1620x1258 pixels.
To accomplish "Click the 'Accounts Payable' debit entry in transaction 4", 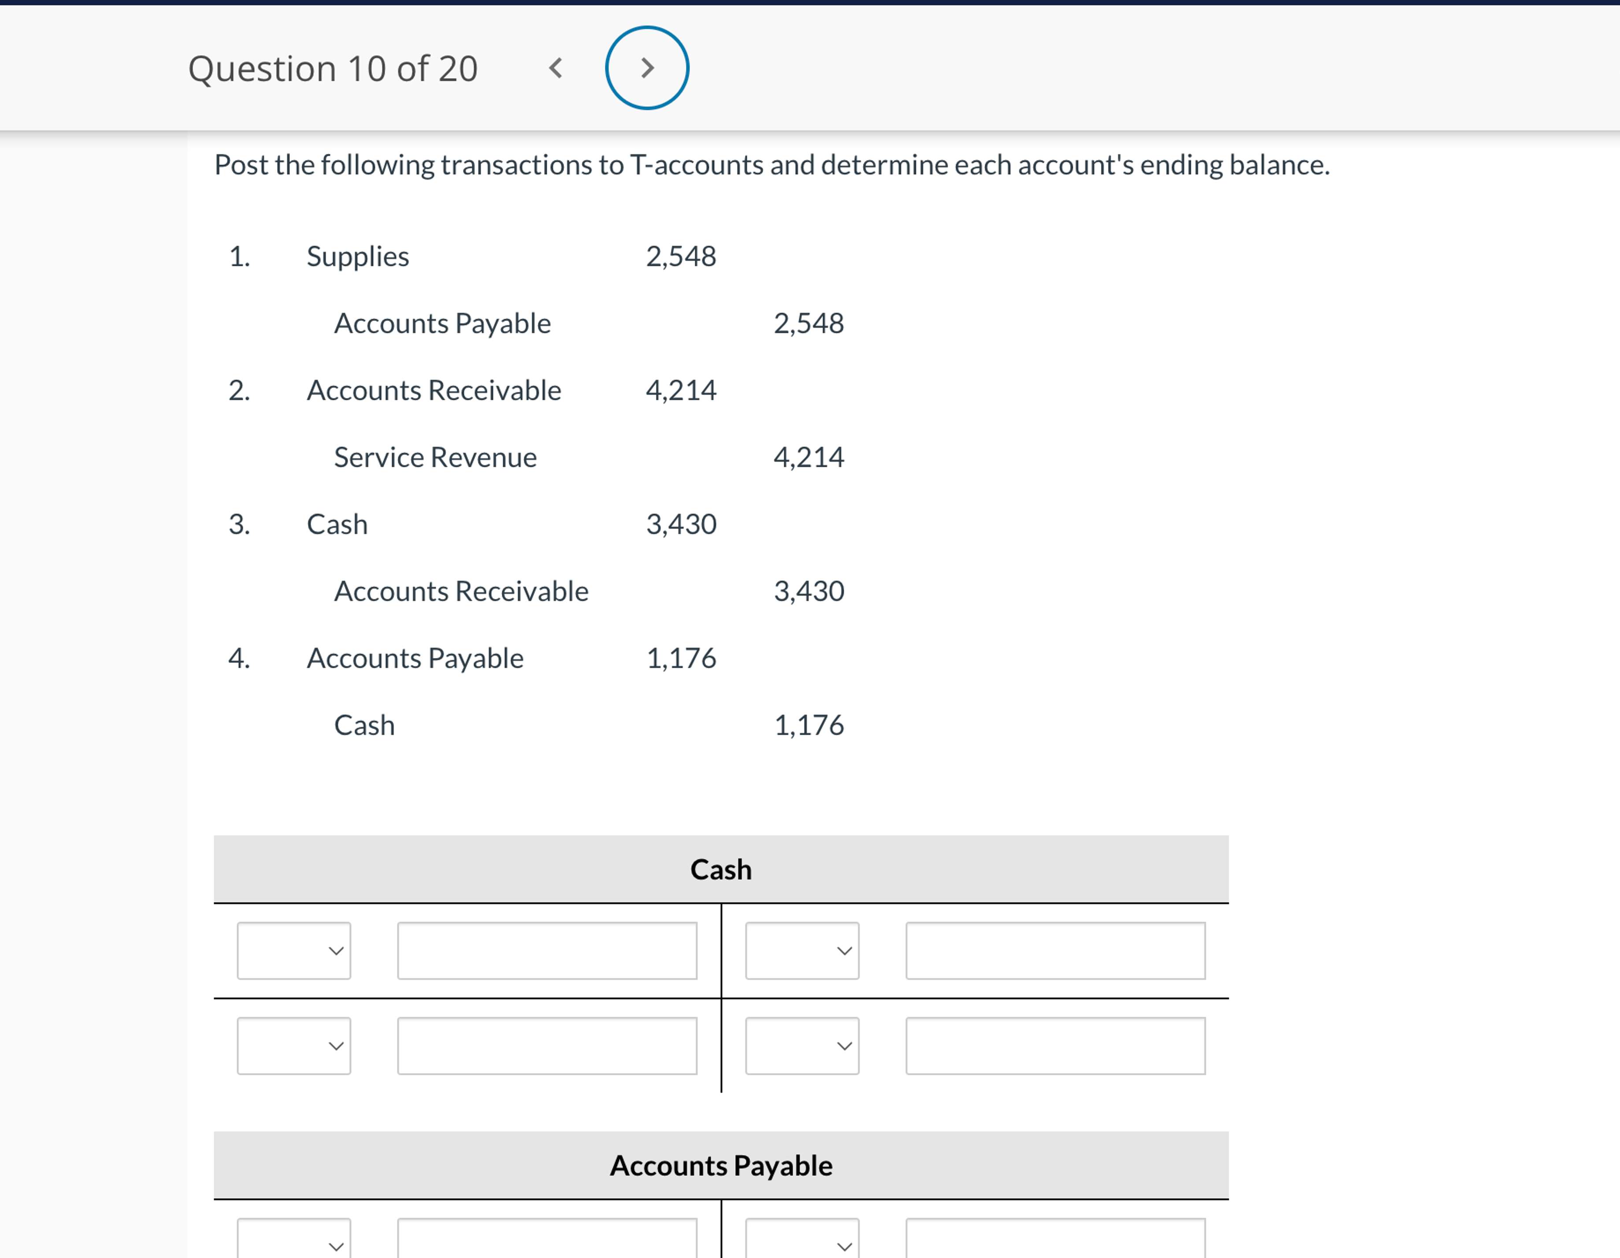I will 415,659.
